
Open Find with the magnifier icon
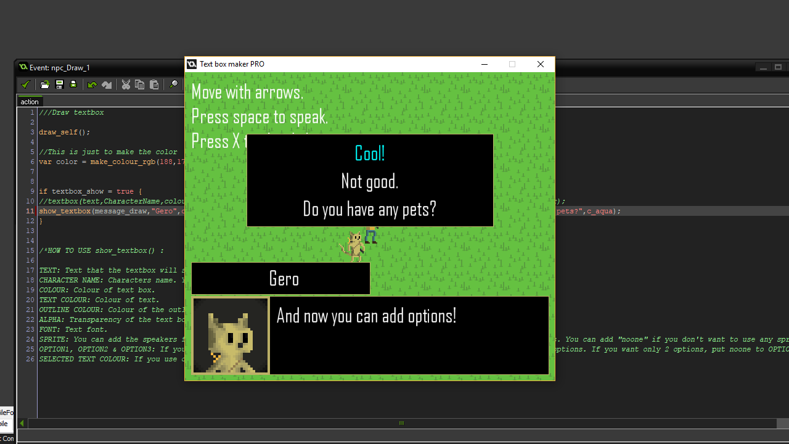tap(174, 84)
